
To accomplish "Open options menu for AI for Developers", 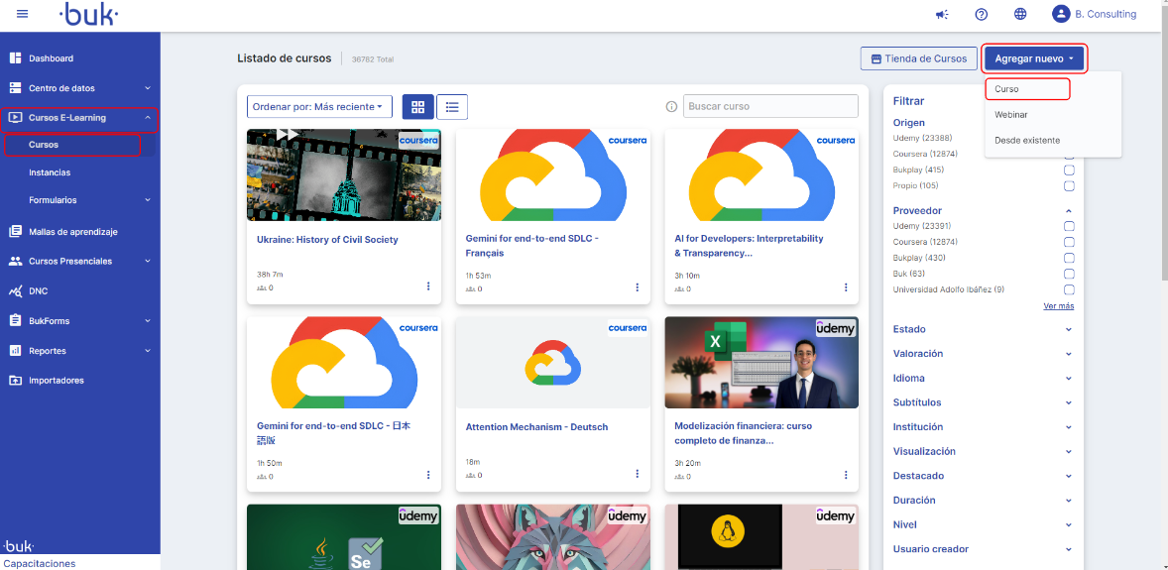I will click(x=846, y=286).
